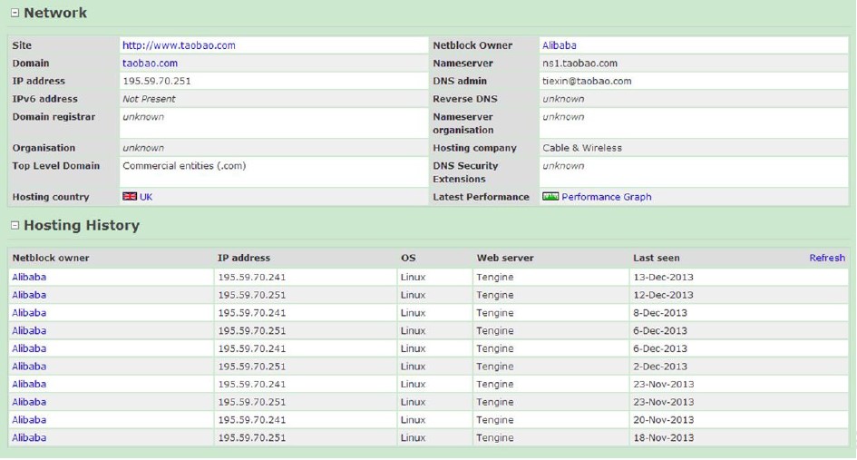Open Alibaba link in the 12-Dec-2013 row

tap(29, 295)
